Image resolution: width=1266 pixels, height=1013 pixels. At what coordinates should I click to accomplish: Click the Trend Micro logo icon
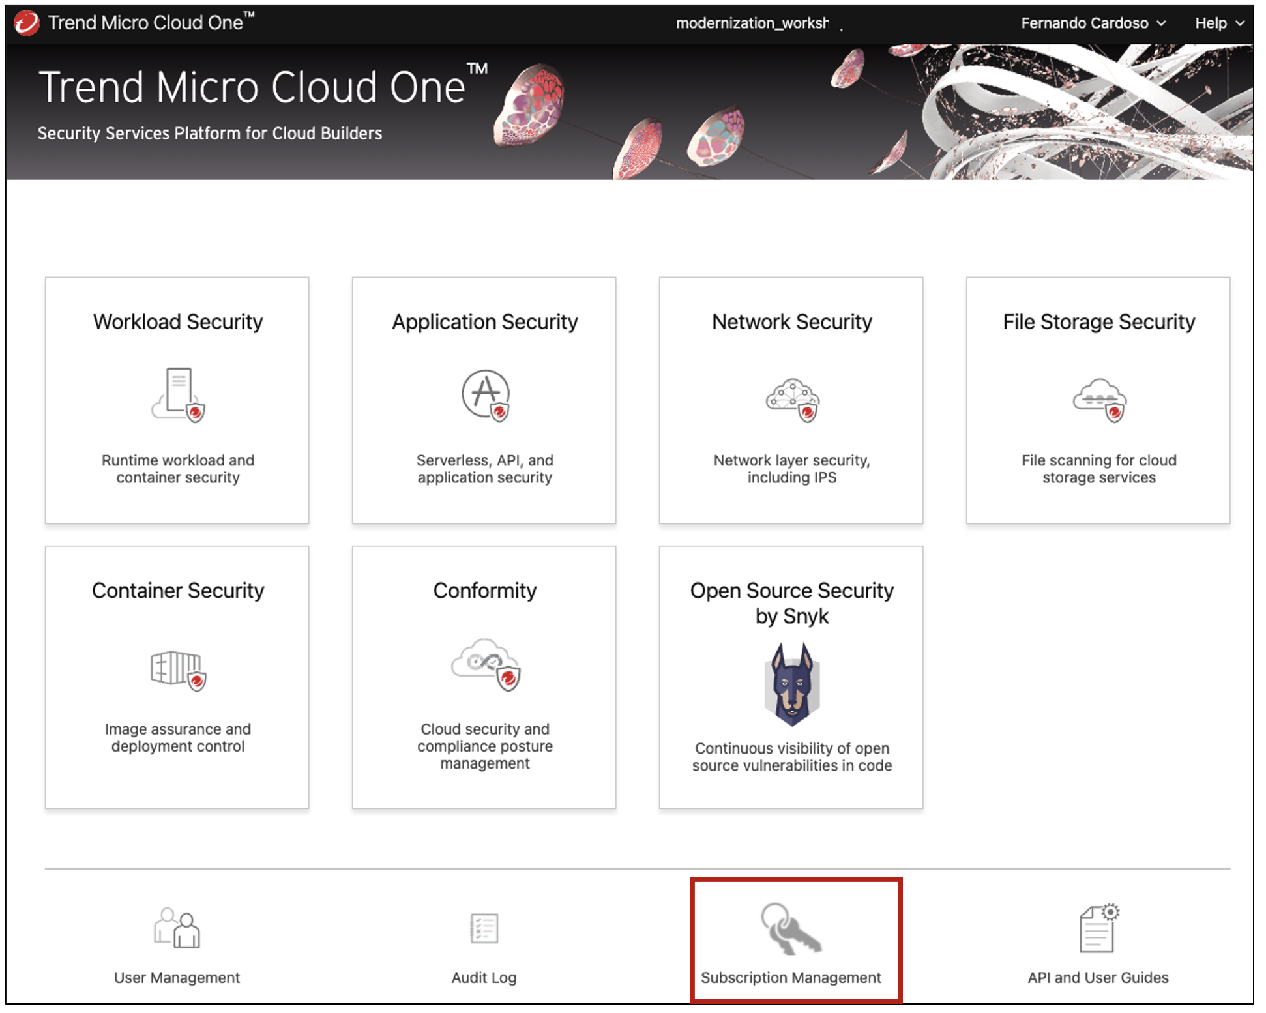click(x=27, y=23)
